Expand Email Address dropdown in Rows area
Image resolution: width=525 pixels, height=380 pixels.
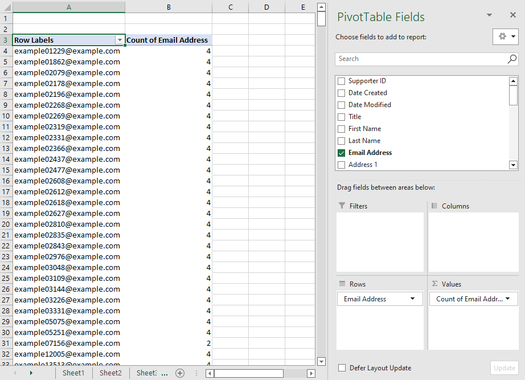[x=412, y=299]
